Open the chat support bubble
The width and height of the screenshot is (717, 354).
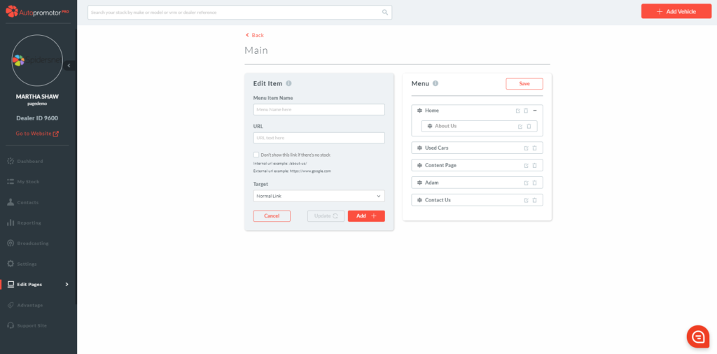pyautogui.click(x=697, y=336)
